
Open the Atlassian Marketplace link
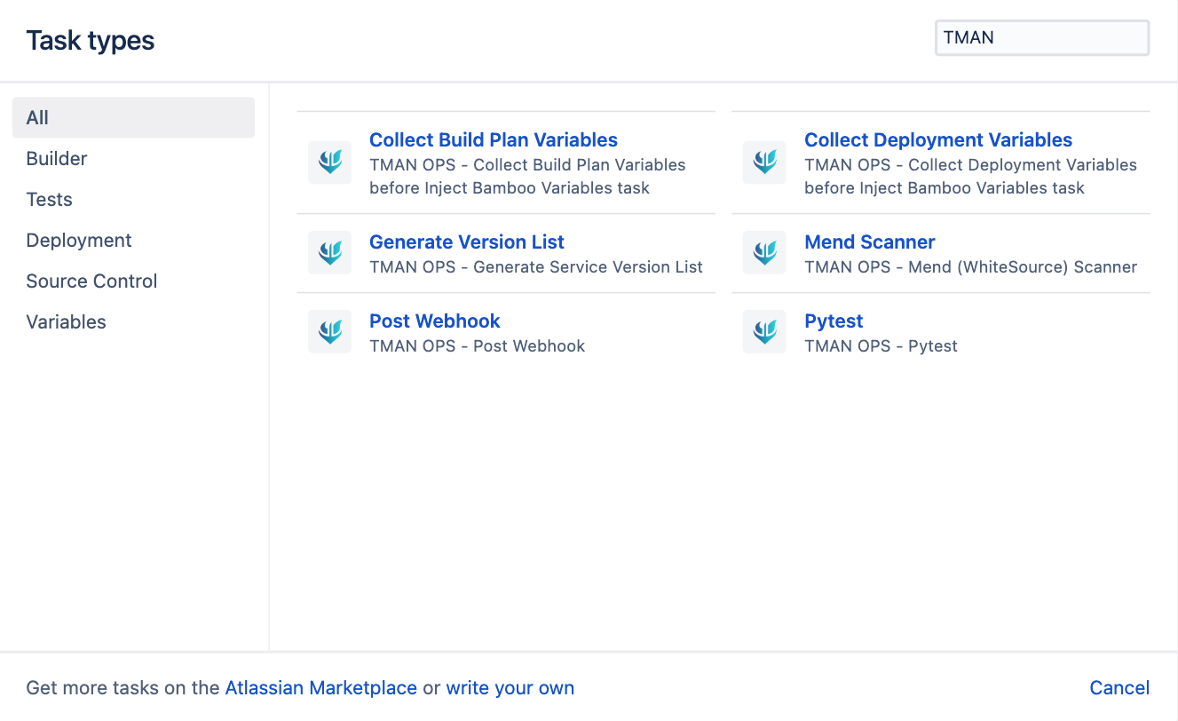click(321, 688)
